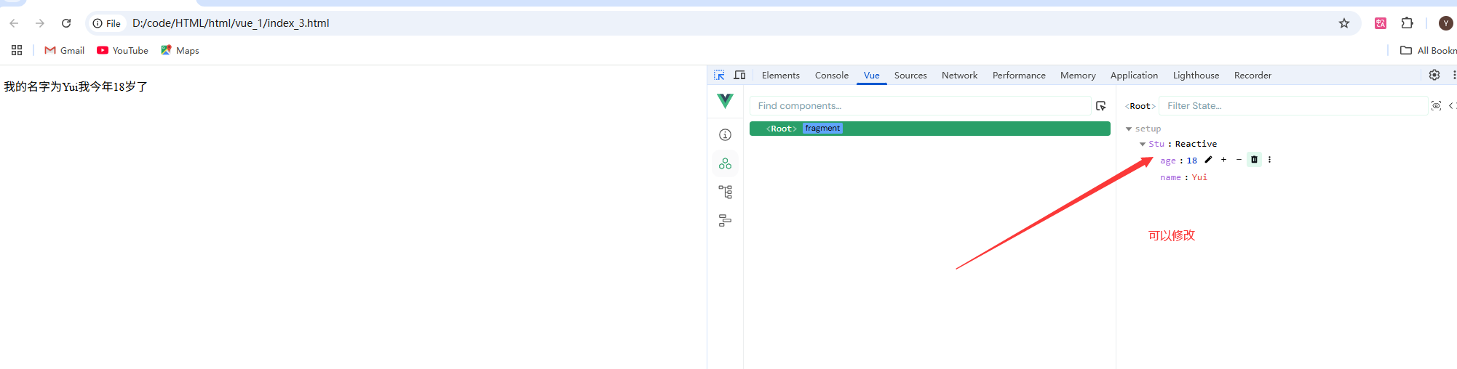Click the age value 18
Viewport: 1457px width, 369px height.
[1192, 161]
